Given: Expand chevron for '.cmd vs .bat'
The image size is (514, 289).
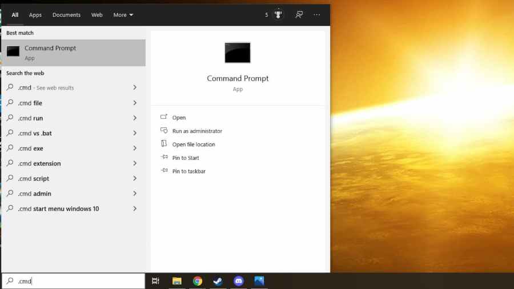Looking at the screenshot, I should (x=135, y=133).
